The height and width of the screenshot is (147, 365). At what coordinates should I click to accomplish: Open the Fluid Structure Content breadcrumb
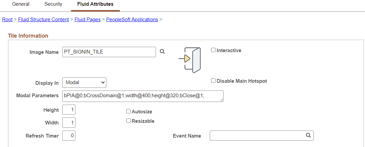point(43,20)
